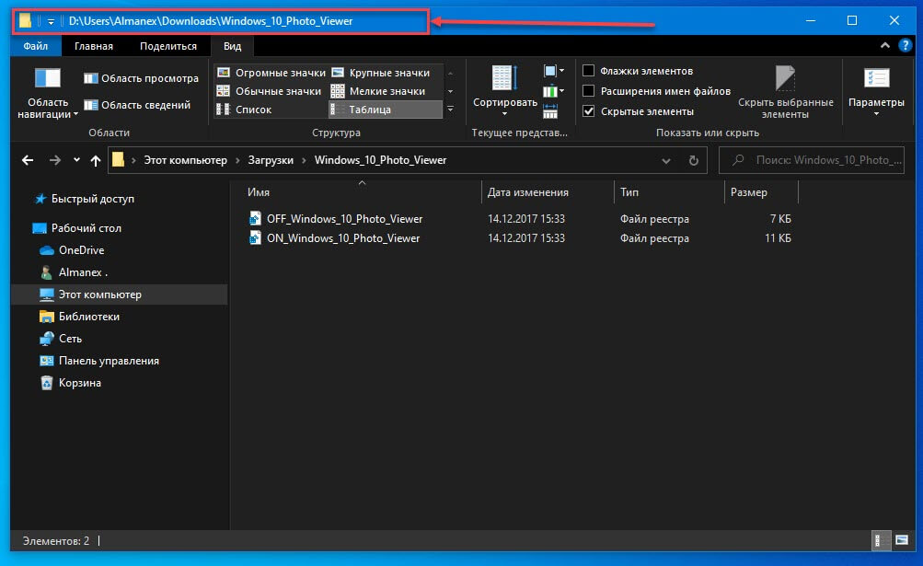Open Explorer help question-mark icon

click(x=906, y=45)
